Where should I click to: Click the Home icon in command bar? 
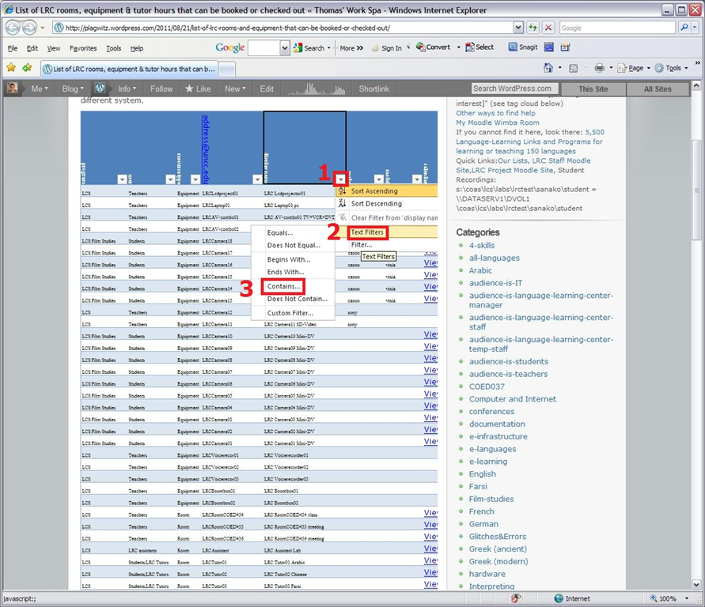click(x=548, y=69)
